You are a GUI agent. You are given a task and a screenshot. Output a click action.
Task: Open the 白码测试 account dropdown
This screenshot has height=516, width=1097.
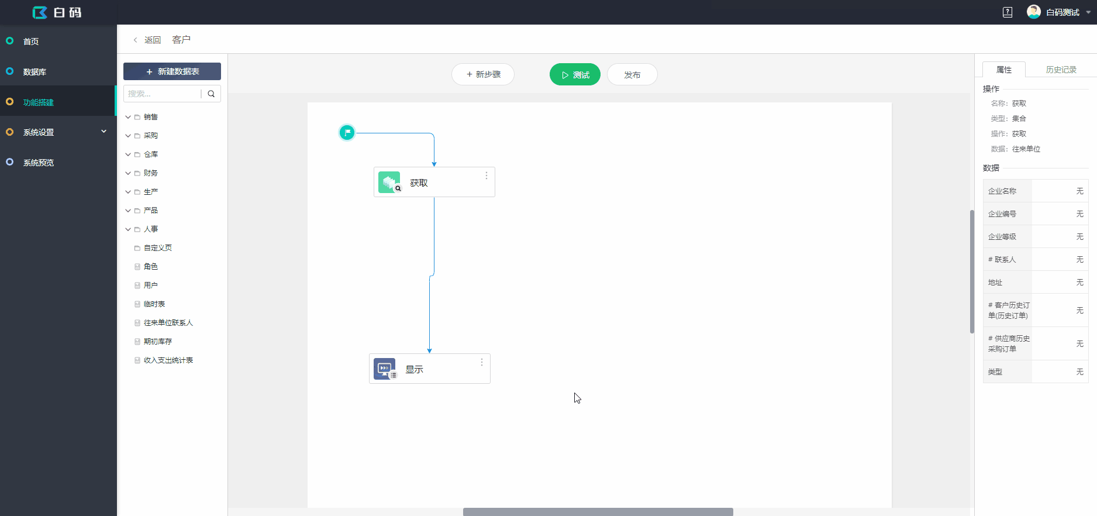(1088, 12)
